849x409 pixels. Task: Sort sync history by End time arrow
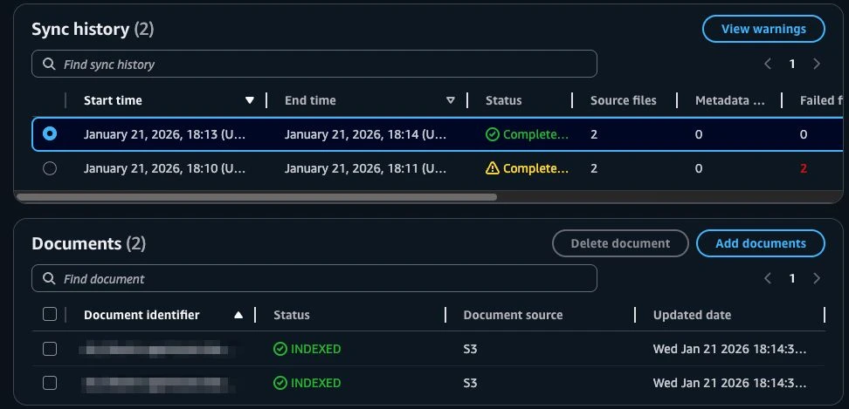[451, 100]
